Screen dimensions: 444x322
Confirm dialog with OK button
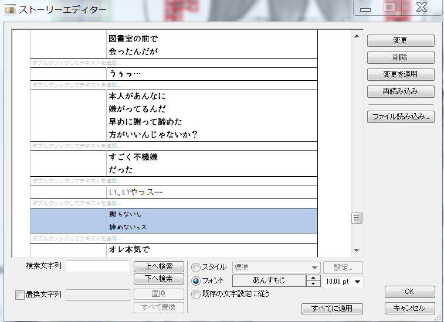pos(409,292)
